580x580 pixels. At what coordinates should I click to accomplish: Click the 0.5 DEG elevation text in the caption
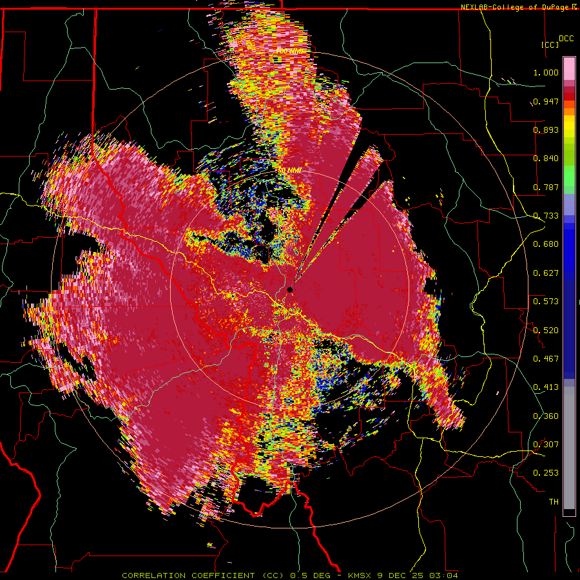311,575
